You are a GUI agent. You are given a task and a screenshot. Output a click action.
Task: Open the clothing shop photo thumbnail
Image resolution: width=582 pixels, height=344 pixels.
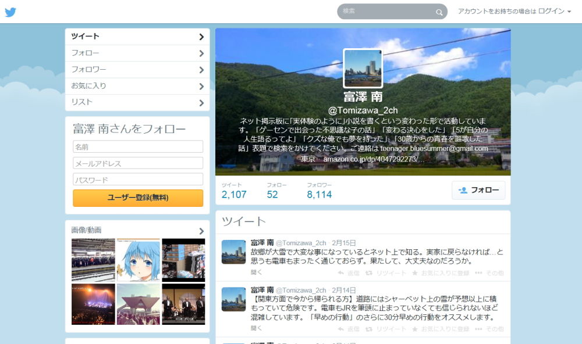[183, 260]
